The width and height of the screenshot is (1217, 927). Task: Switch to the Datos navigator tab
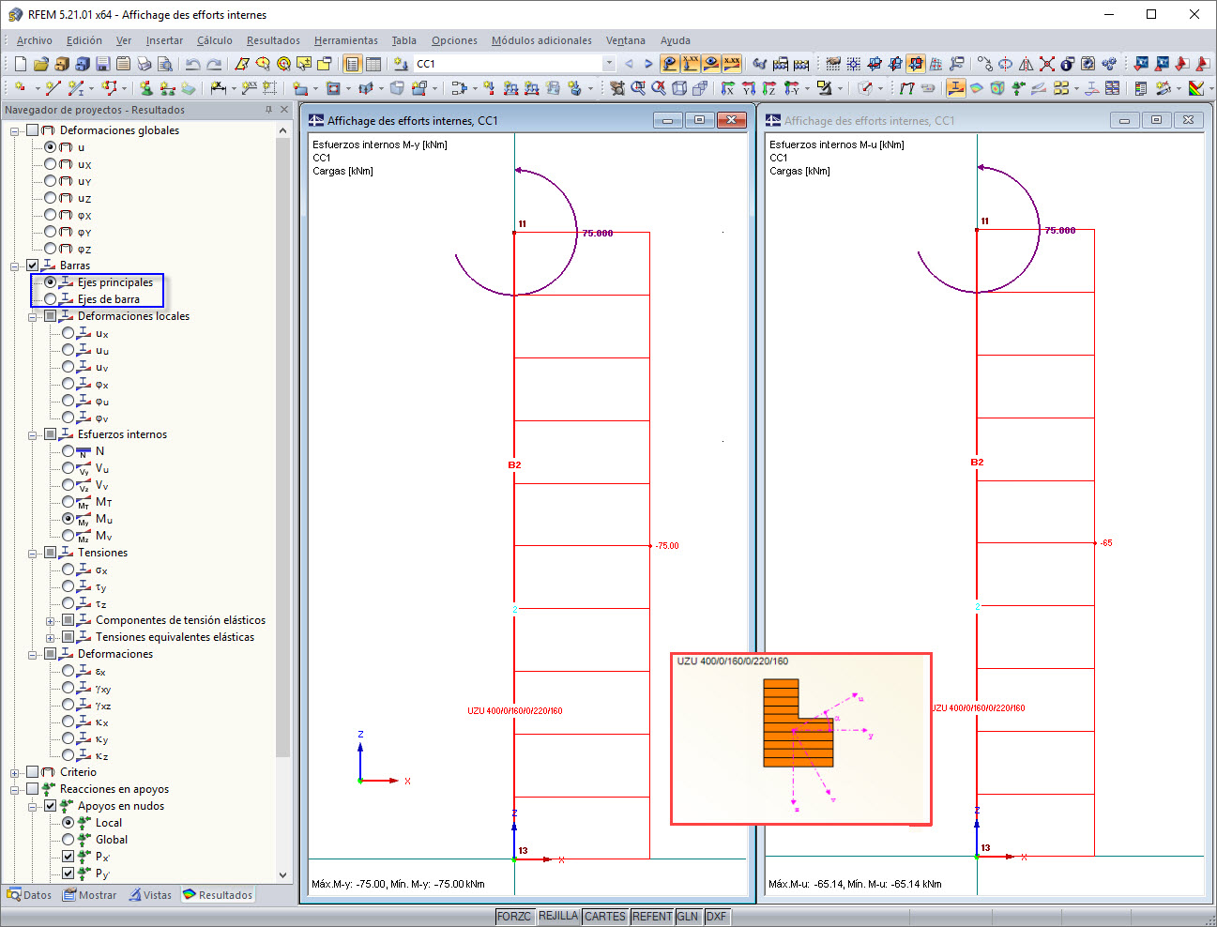click(29, 895)
